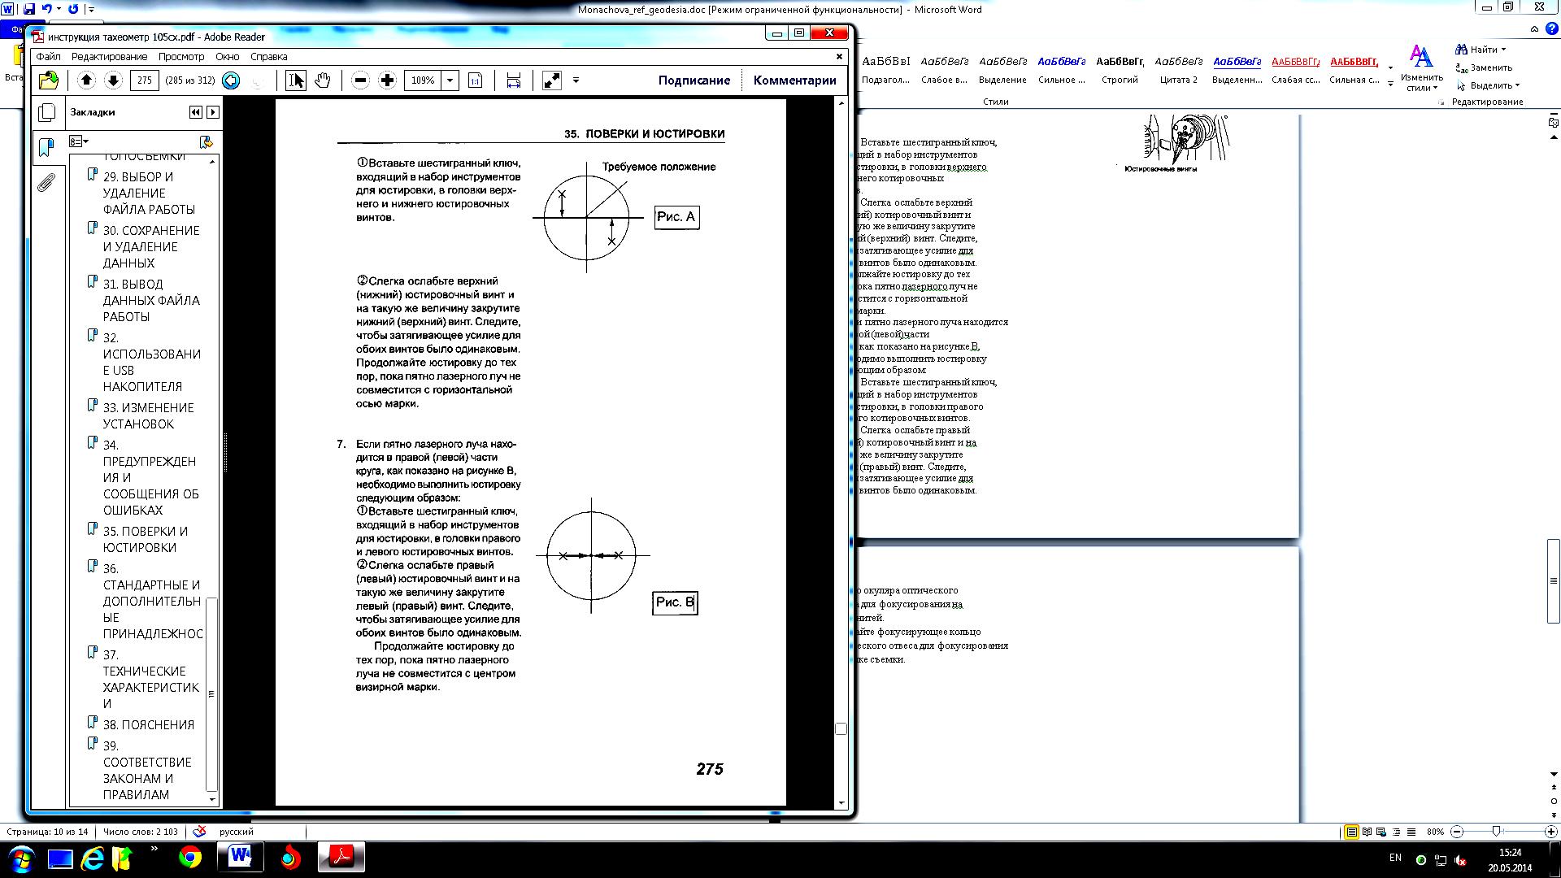Expand the Word styles gallery with More arrow
1561x878 pixels.
(1390, 84)
